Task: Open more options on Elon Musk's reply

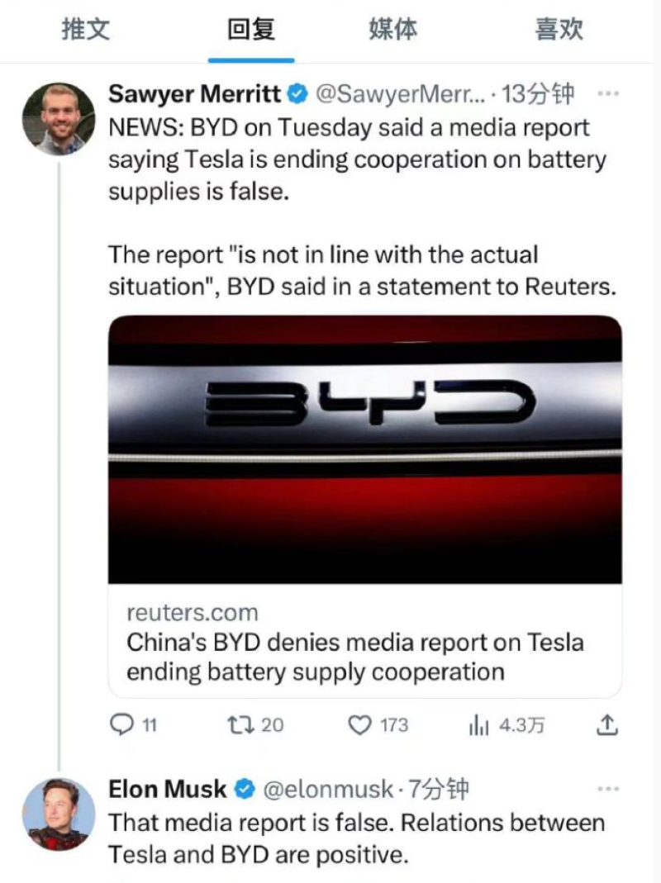Action: (608, 789)
